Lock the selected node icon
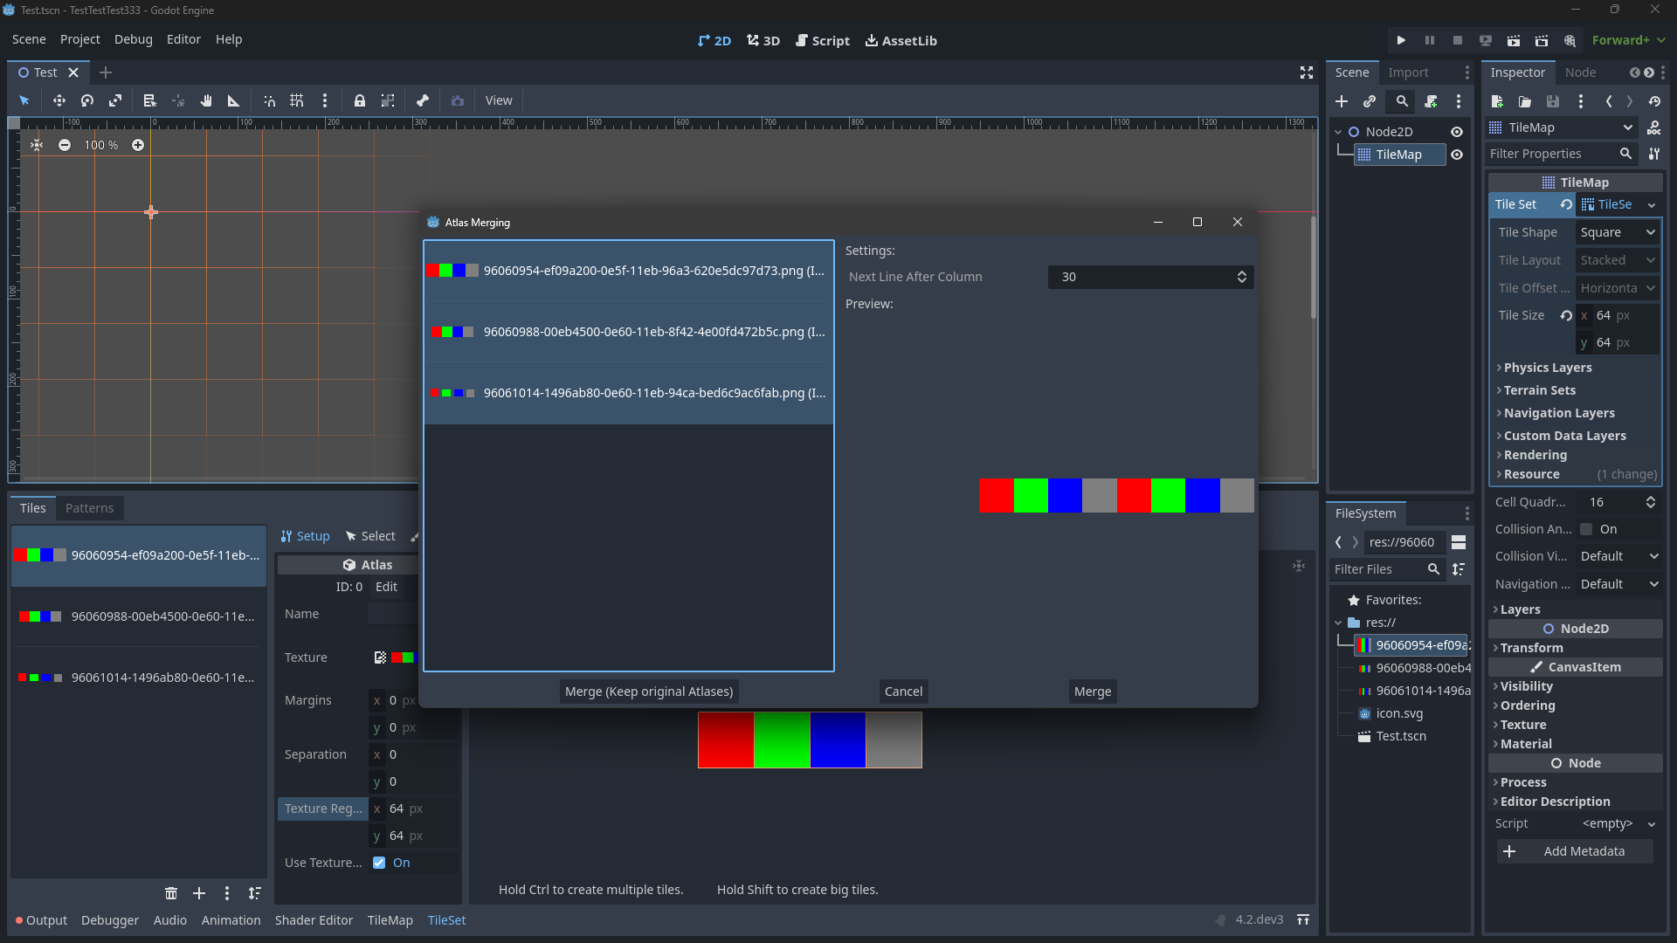 360,100
